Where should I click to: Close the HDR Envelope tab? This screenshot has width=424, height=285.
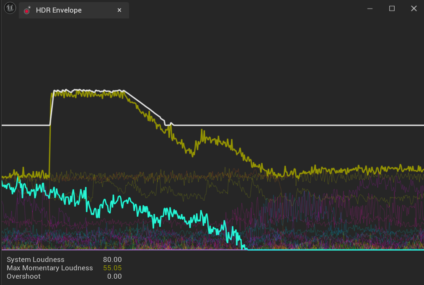coord(119,10)
